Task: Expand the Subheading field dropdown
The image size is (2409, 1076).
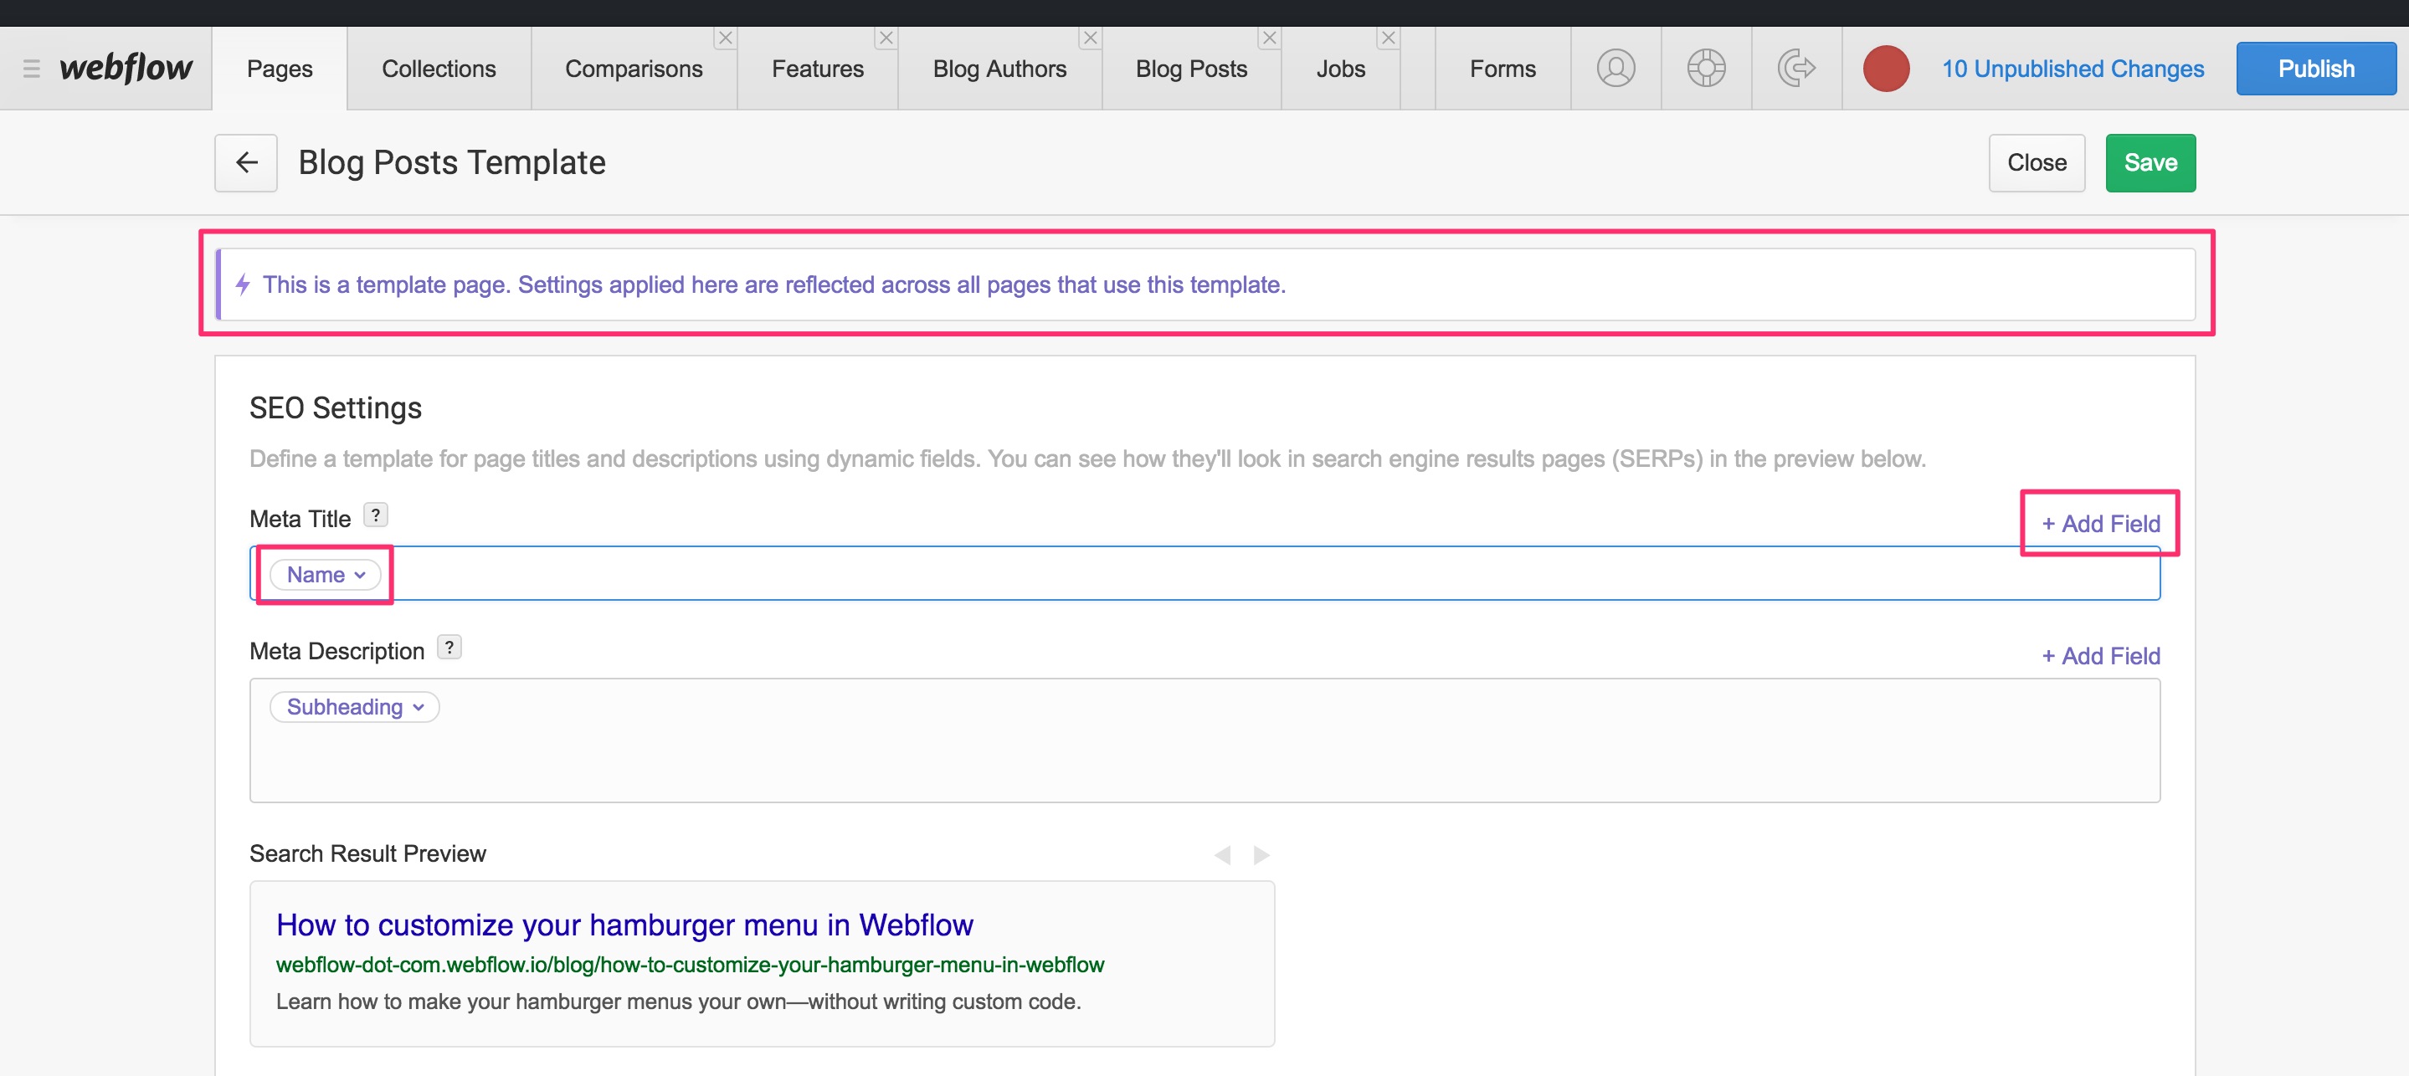Action: [x=354, y=707]
